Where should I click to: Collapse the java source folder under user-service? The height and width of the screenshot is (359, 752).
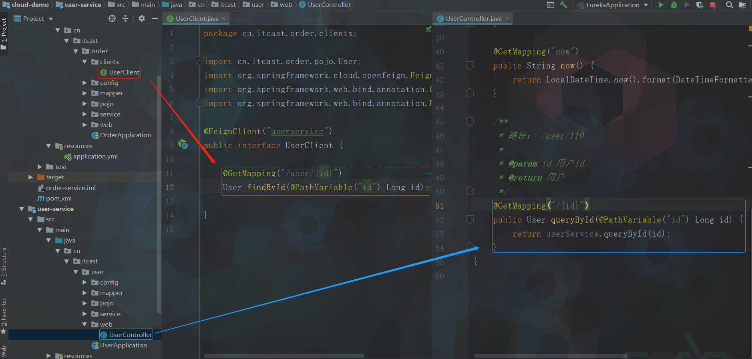coord(48,240)
